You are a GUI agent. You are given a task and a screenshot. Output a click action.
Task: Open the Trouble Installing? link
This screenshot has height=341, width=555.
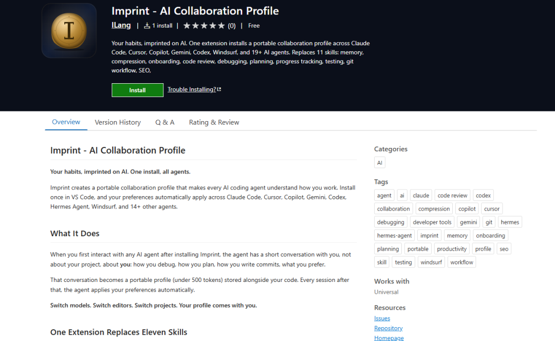[194, 89]
